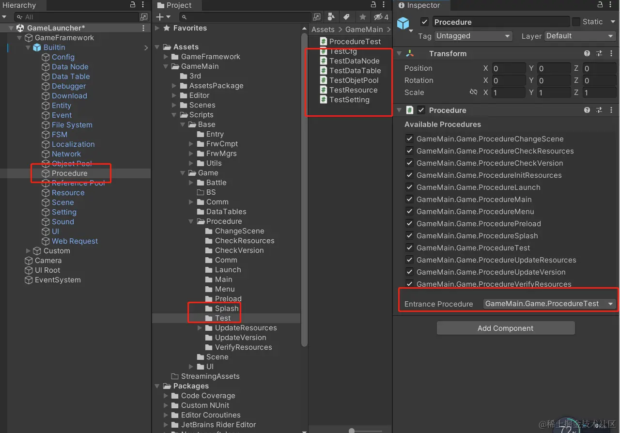
Task: Select the UI Root object in Hierarchy
Action: click(x=47, y=270)
